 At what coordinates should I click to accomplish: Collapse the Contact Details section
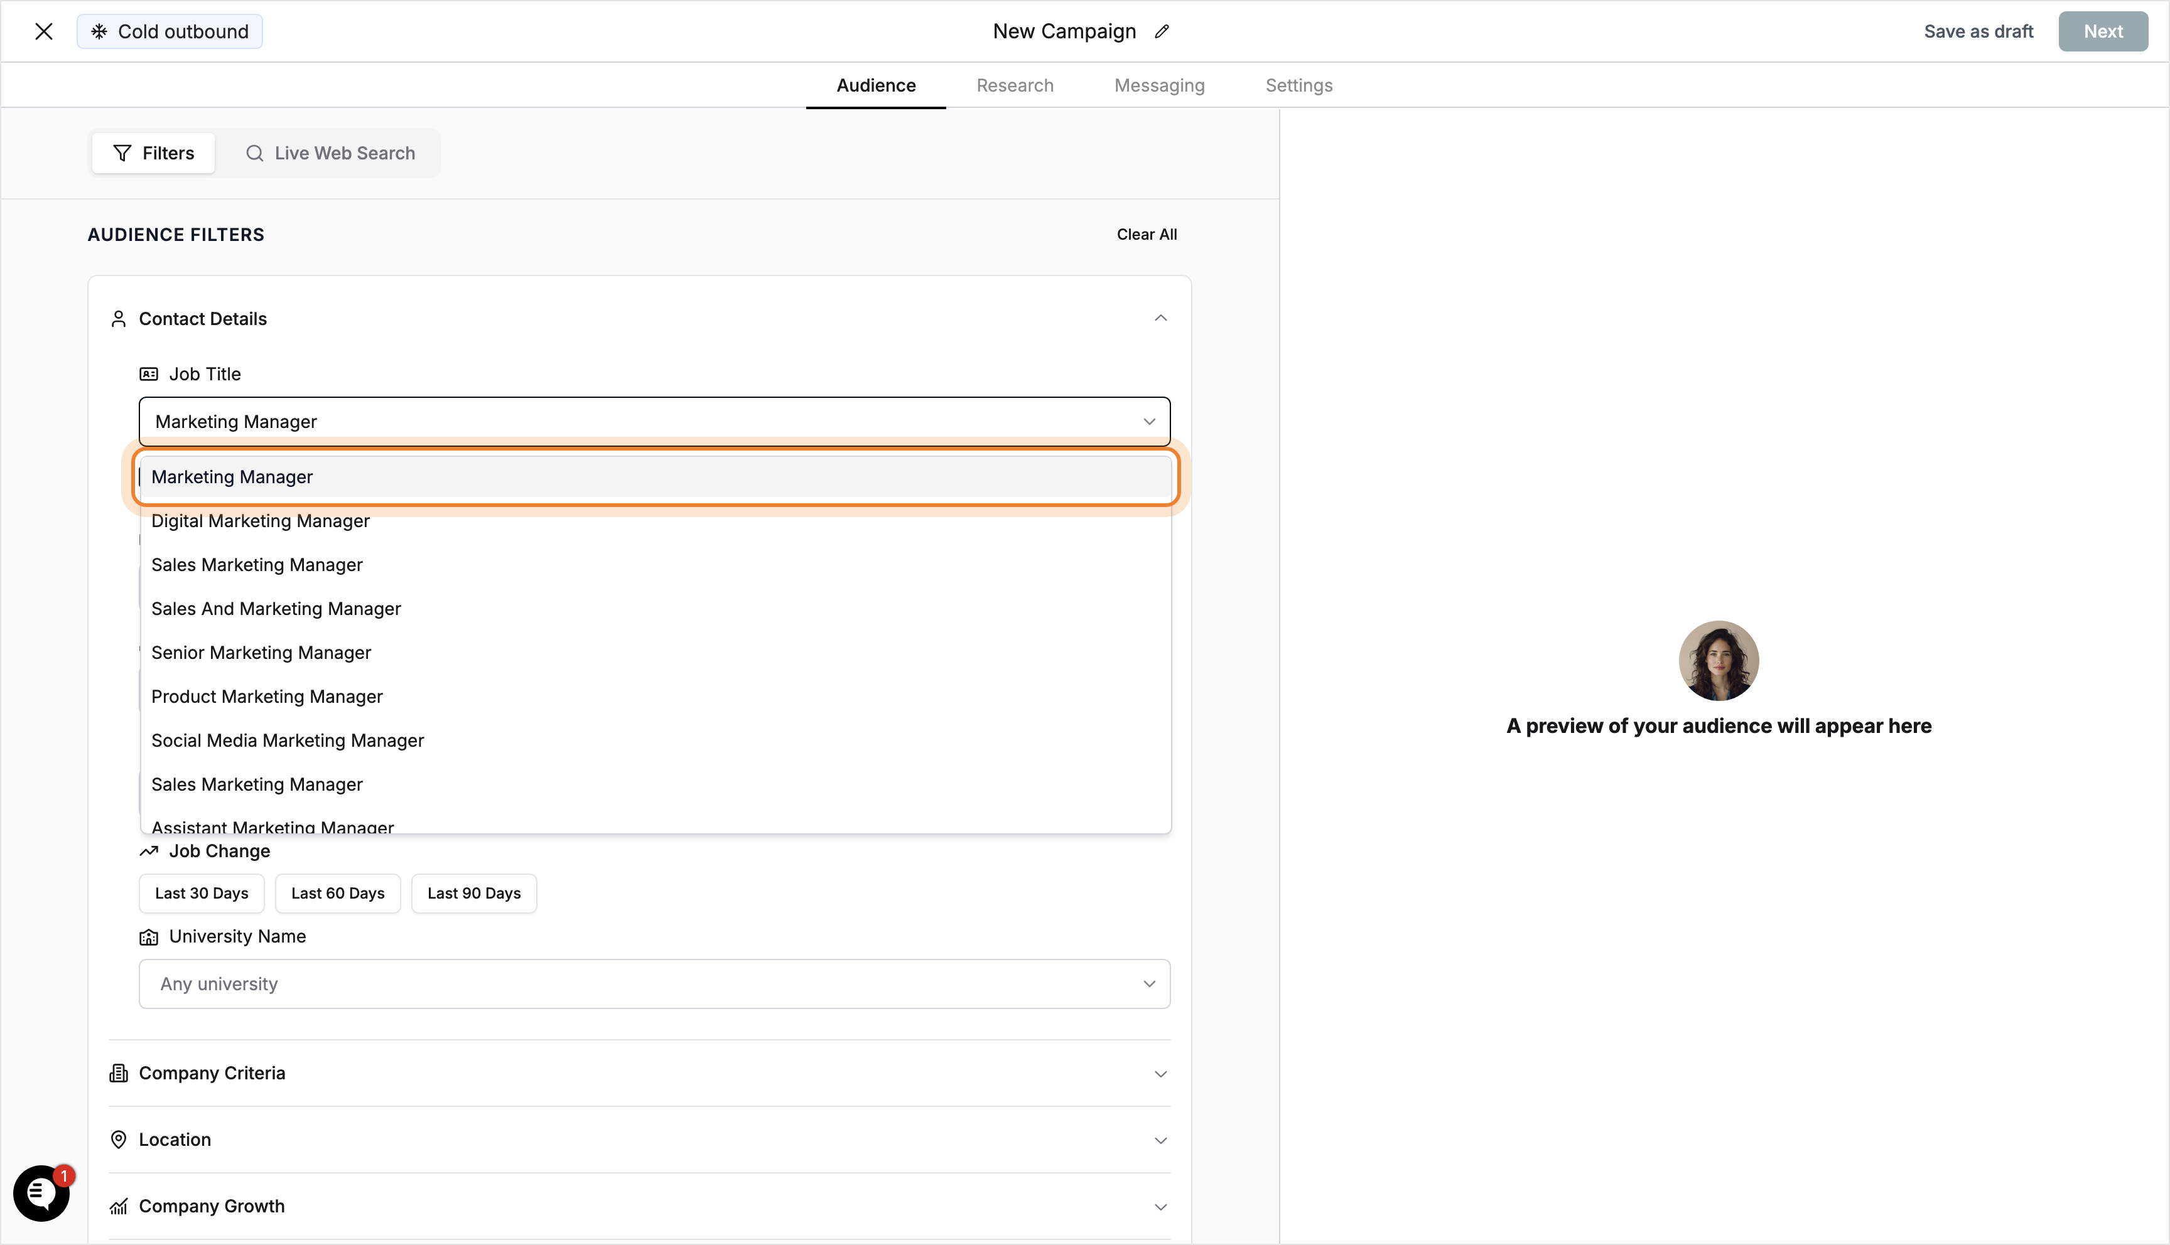pos(1161,318)
